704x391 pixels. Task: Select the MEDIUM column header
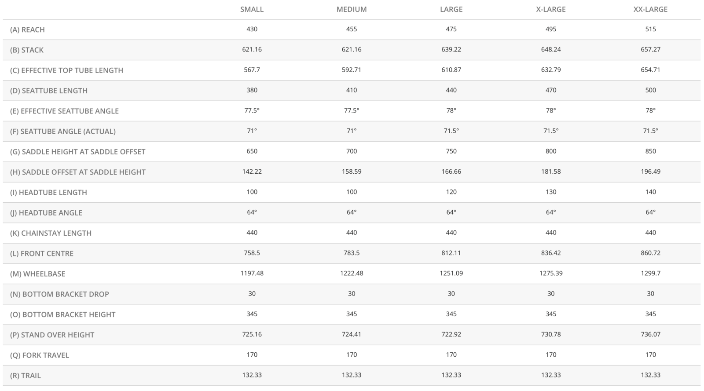pos(352,9)
